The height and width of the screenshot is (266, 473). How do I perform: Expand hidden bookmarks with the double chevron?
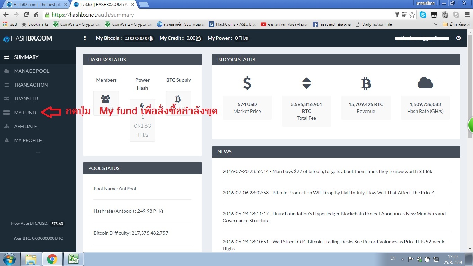click(435, 24)
